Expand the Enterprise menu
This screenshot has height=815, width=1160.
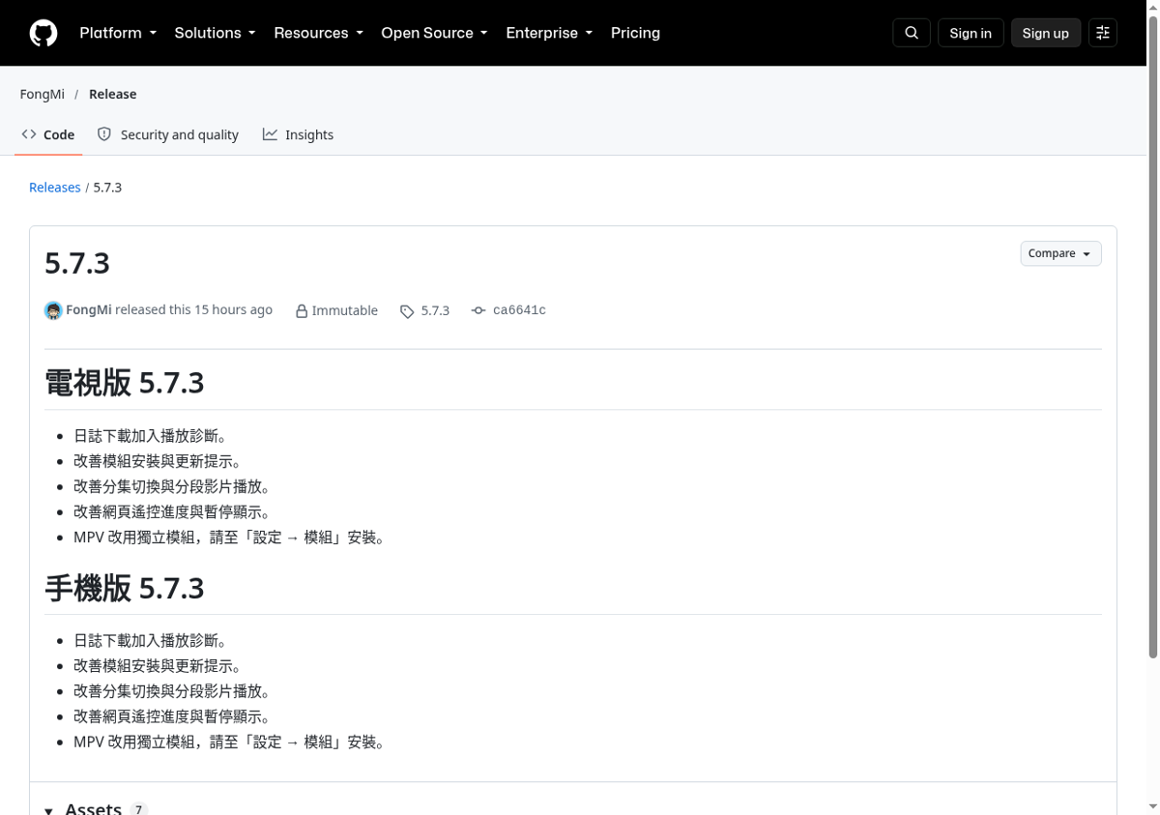coord(549,33)
